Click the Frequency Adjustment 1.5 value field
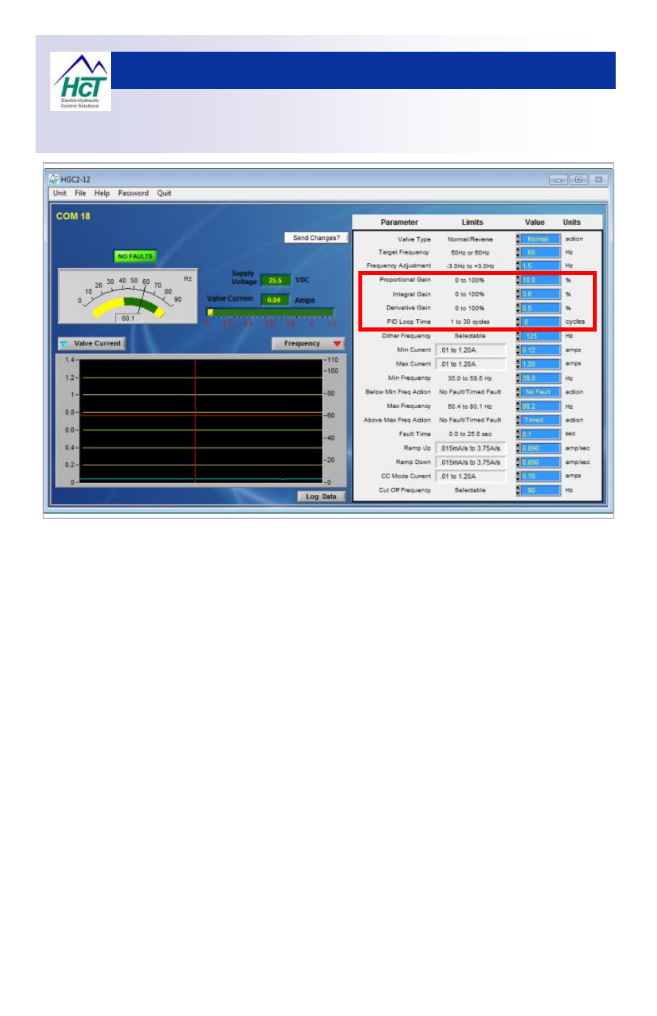 (541, 265)
